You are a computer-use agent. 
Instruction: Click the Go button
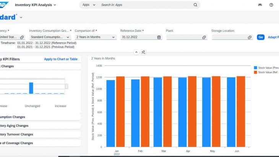coord(261,37)
